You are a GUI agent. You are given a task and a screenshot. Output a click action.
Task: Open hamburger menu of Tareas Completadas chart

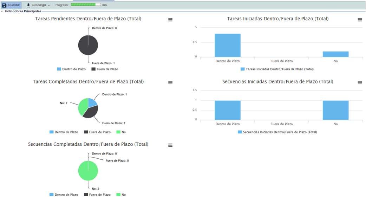coord(170,83)
